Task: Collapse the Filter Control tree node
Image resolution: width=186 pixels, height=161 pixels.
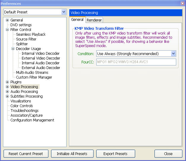Action: tap(7, 30)
